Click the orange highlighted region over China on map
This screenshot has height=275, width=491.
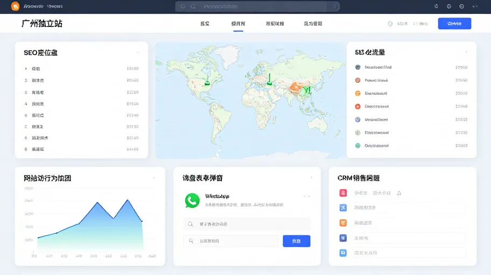point(295,87)
